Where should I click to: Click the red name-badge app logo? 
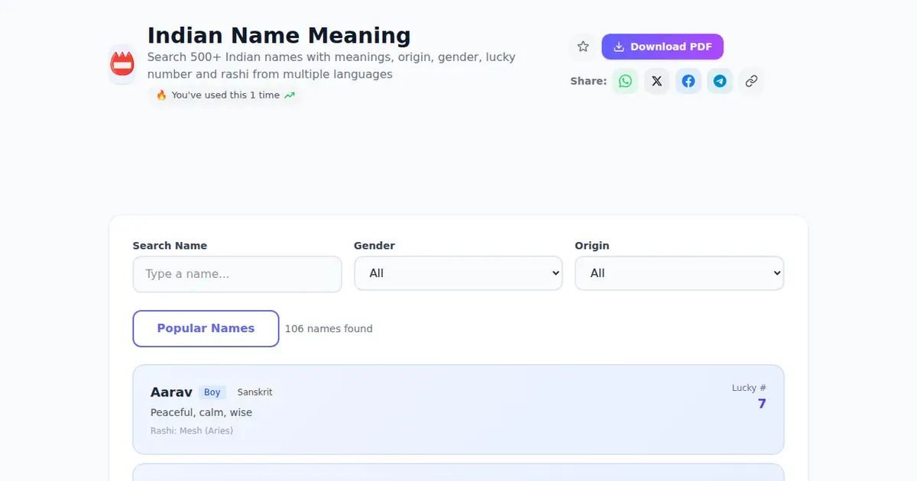pyautogui.click(x=122, y=64)
